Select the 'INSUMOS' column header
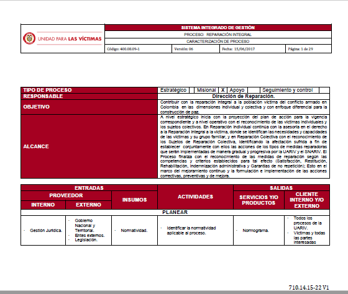 (x=134, y=200)
